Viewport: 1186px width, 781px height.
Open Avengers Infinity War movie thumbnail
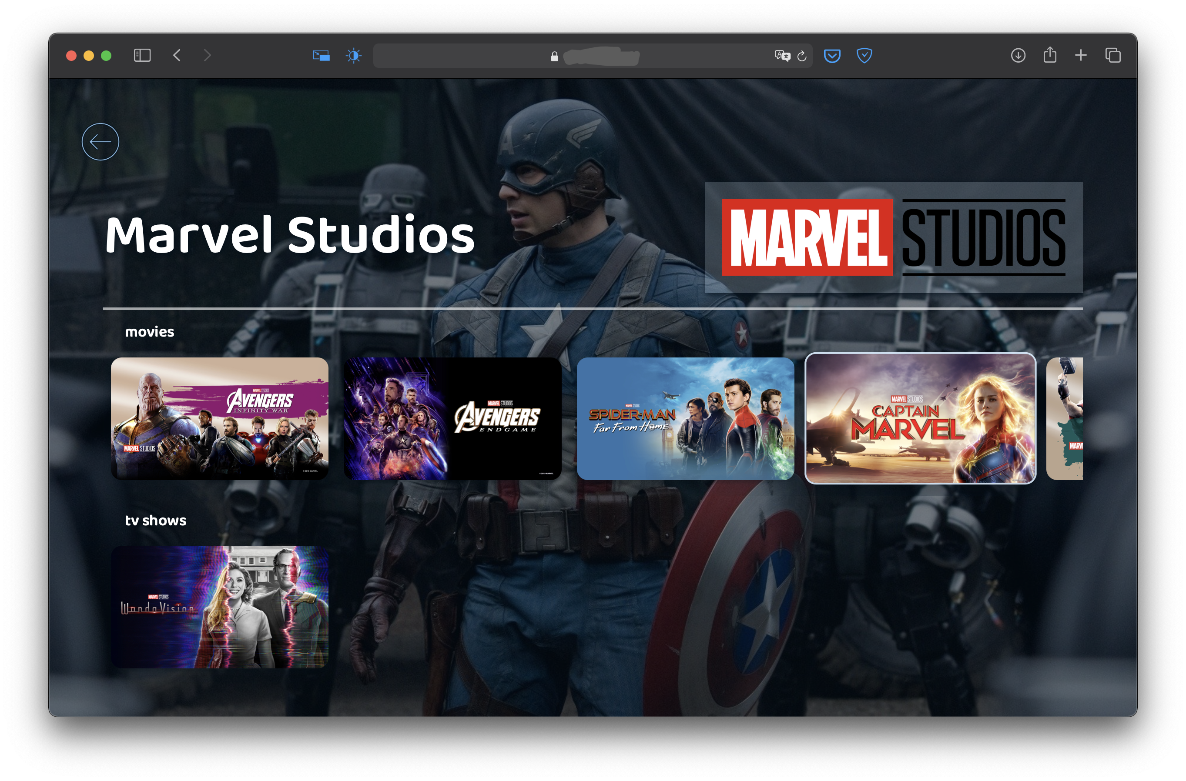[219, 418]
